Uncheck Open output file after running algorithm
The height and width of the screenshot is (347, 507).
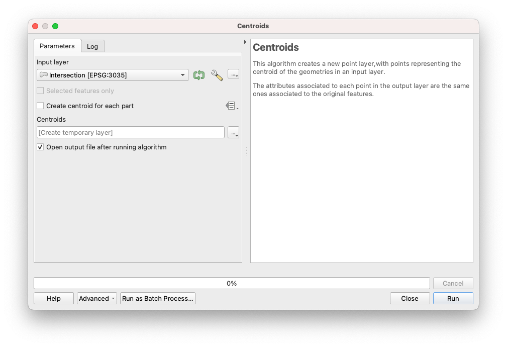[40, 147]
